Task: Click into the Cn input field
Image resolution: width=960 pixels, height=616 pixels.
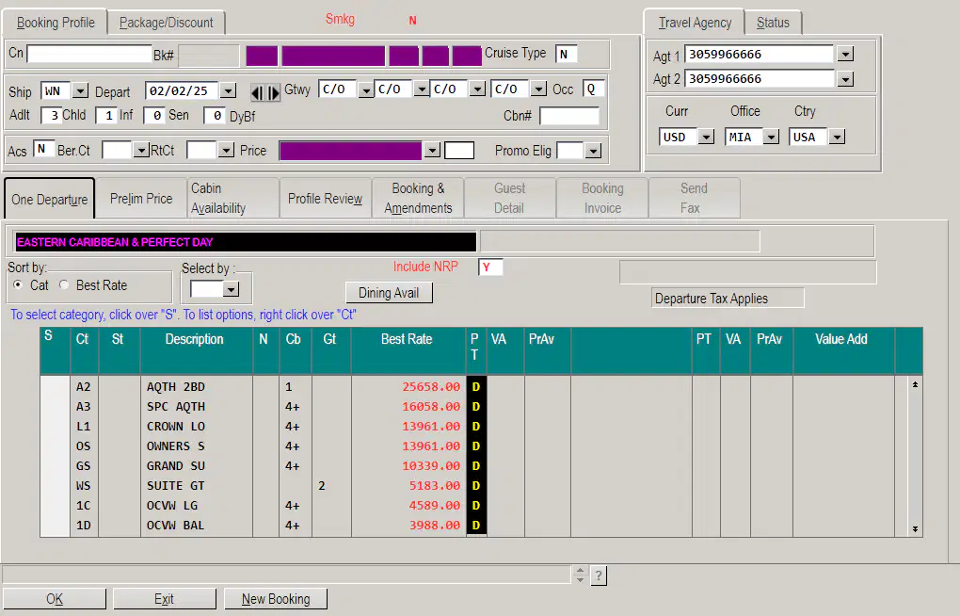Action: pos(88,54)
